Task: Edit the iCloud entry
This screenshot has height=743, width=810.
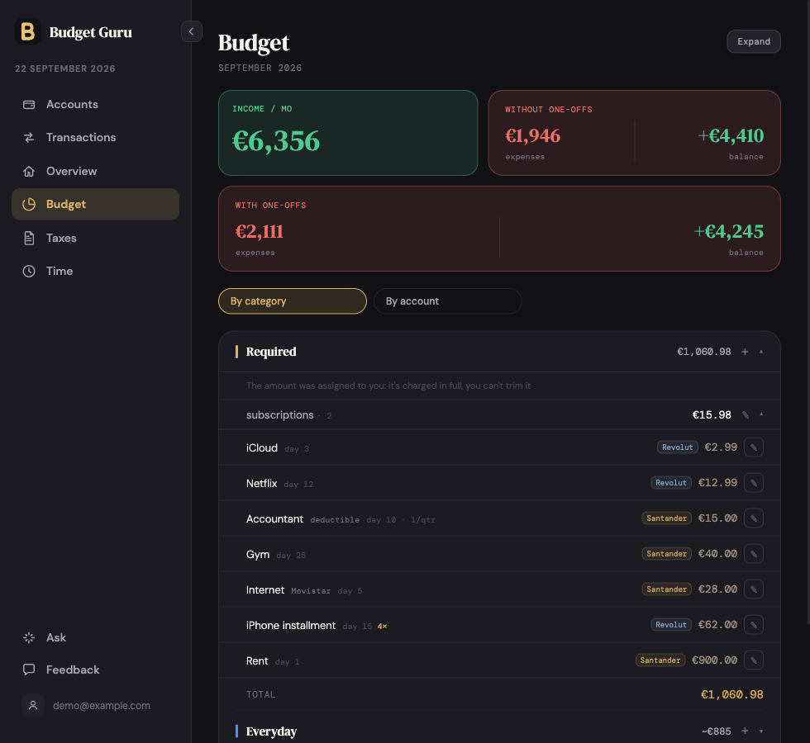Action: pyautogui.click(x=754, y=447)
